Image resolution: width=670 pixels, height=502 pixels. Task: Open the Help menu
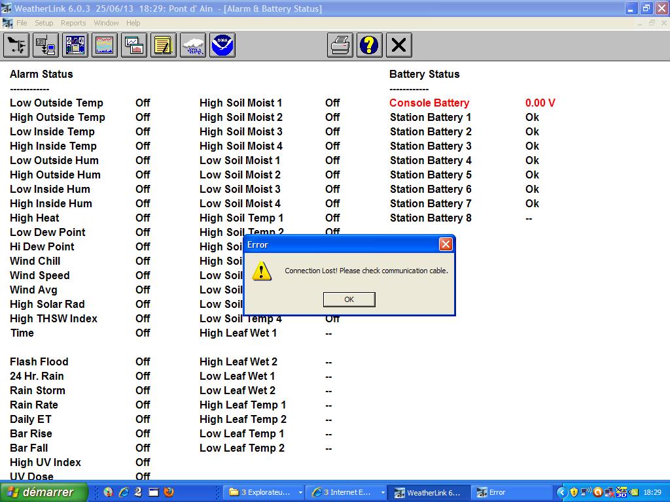click(x=133, y=23)
